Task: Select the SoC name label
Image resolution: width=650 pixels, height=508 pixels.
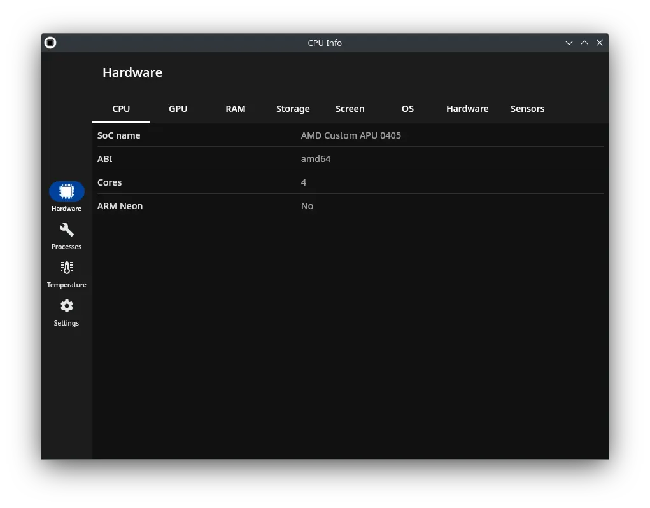Action: (x=118, y=135)
